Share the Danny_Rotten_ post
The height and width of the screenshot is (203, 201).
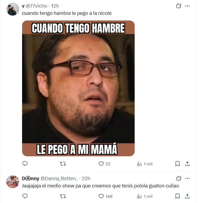point(187,196)
